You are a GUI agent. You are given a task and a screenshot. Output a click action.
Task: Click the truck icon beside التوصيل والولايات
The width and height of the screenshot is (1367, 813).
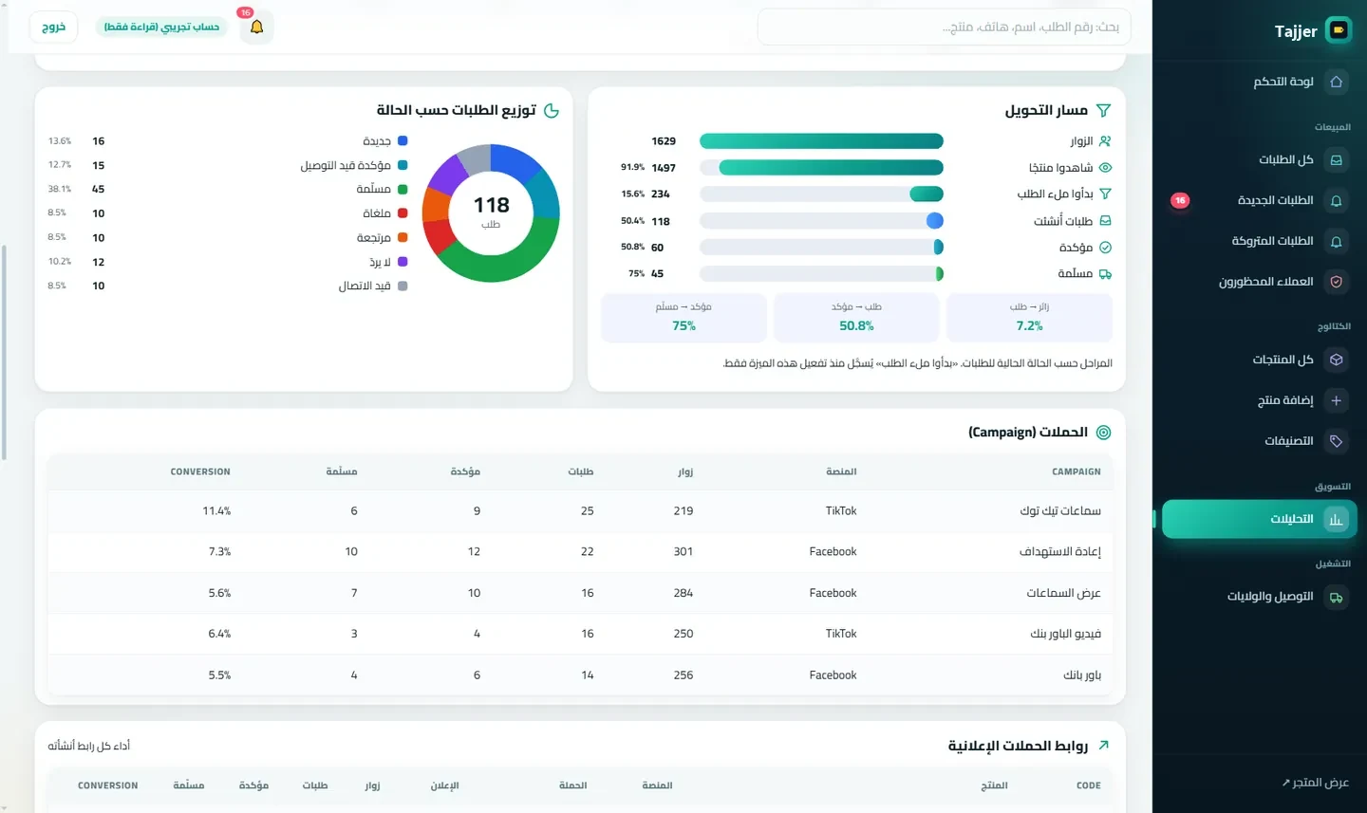coord(1336,597)
